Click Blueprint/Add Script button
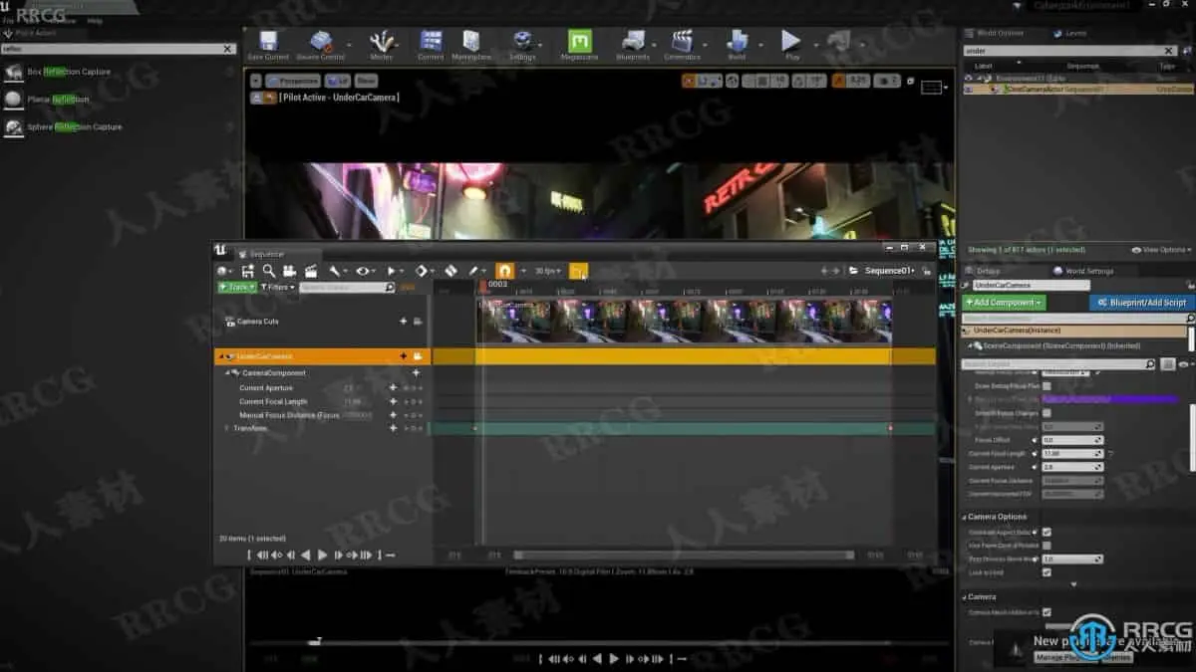The width and height of the screenshot is (1196, 672). [x=1142, y=303]
